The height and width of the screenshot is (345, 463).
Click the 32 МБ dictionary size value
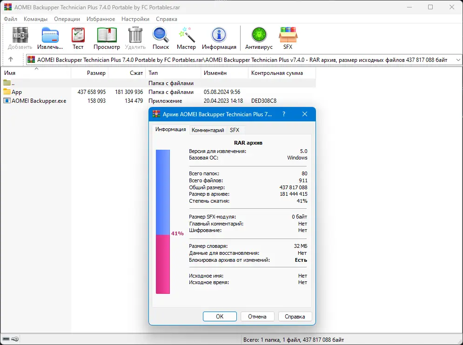pos(300,246)
